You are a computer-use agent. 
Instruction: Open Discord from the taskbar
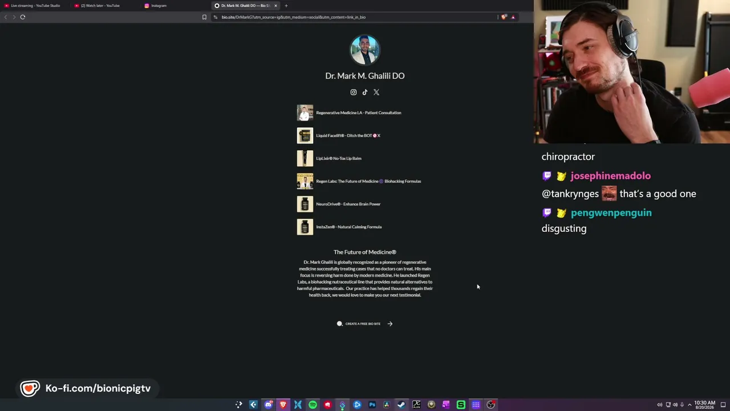pos(268,405)
